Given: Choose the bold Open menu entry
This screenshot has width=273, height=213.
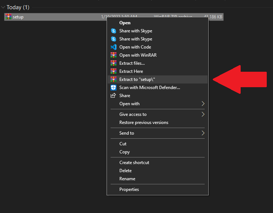Looking at the screenshot, I should click(125, 23).
